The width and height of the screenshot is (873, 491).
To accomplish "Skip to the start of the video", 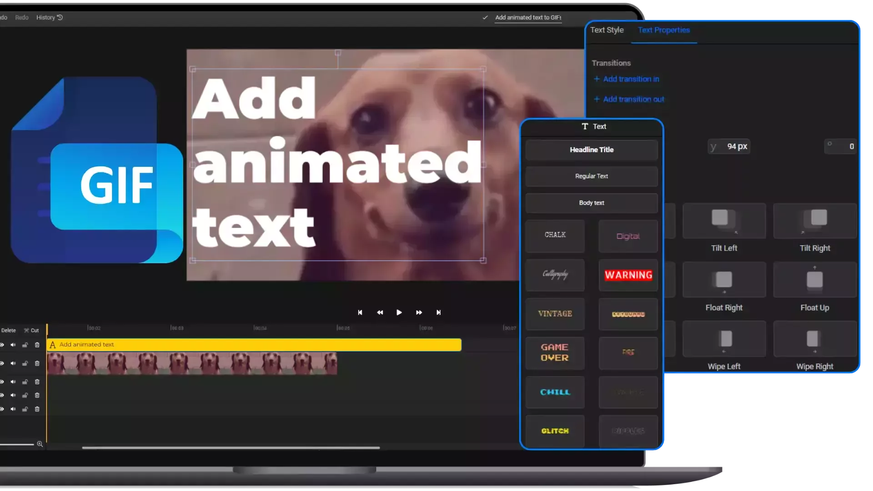I will (x=360, y=312).
